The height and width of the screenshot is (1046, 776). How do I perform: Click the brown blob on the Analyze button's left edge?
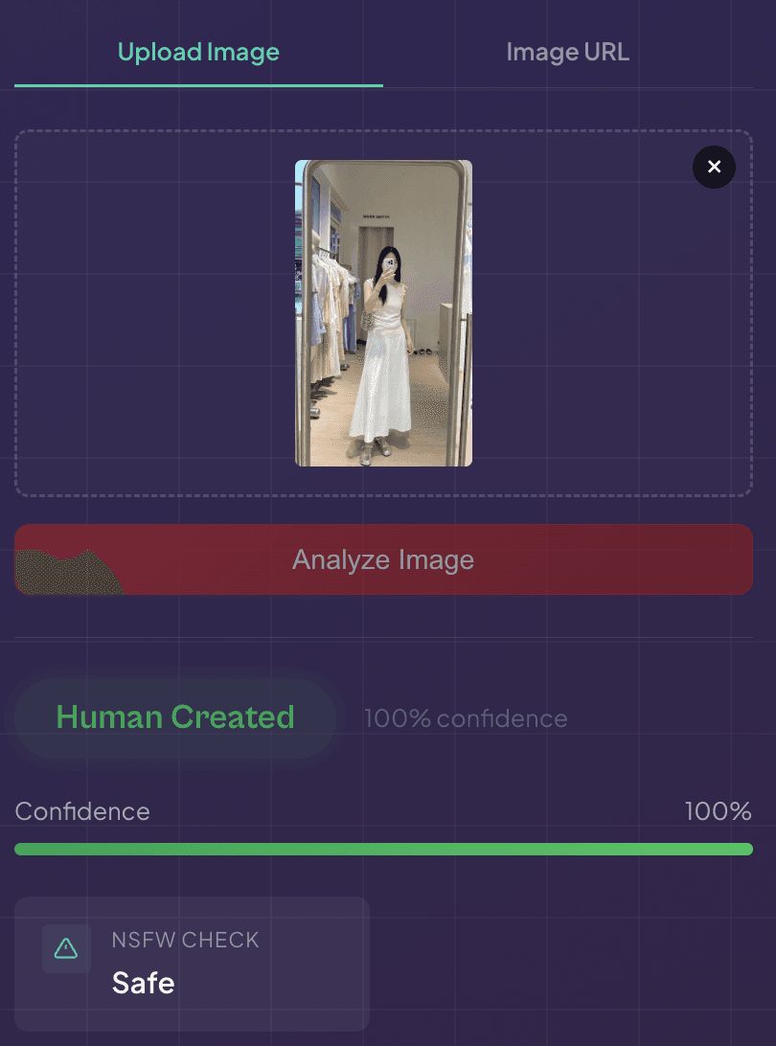(x=67, y=573)
